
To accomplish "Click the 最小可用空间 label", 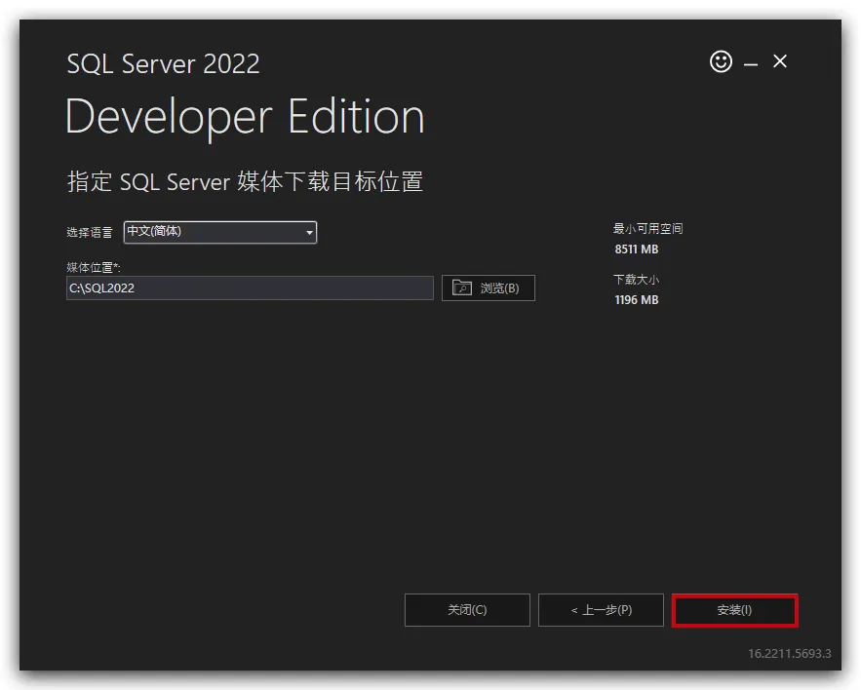I will [648, 228].
